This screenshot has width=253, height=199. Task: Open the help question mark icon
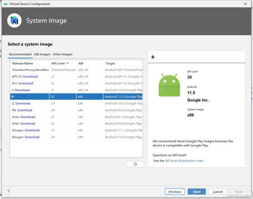[x=8, y=191]
